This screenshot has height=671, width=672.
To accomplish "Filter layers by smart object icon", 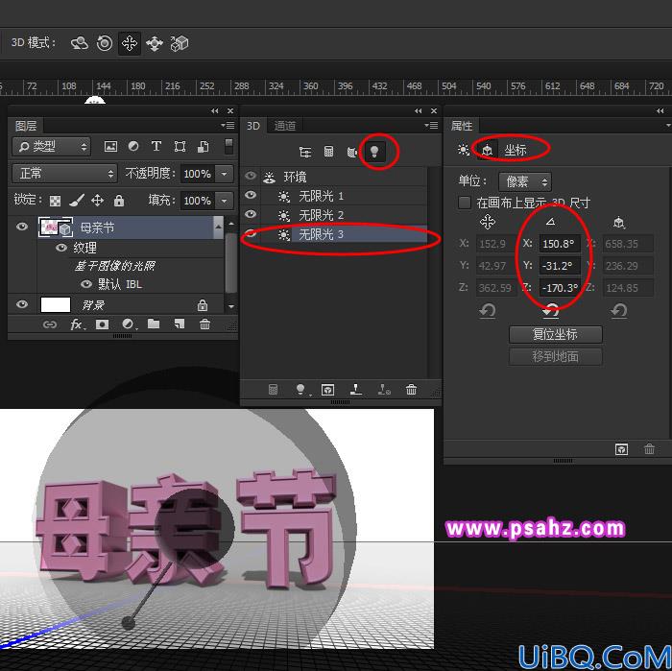I will pyautogui.click(x=203, y=147).
